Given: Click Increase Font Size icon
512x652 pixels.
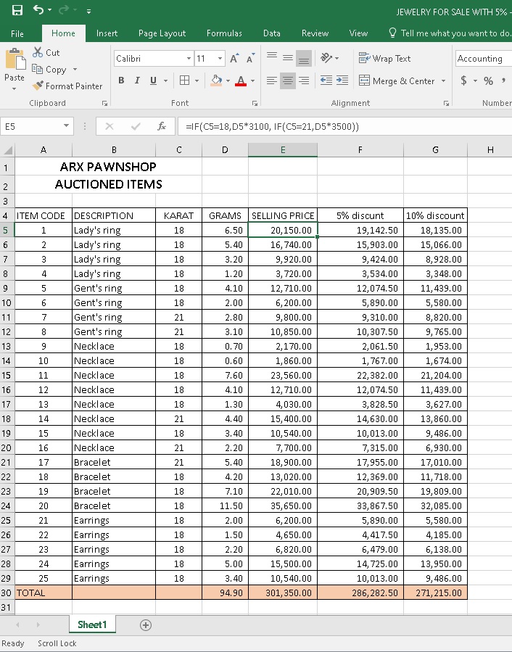Looking at the screenshot, I should coord(234,58).
